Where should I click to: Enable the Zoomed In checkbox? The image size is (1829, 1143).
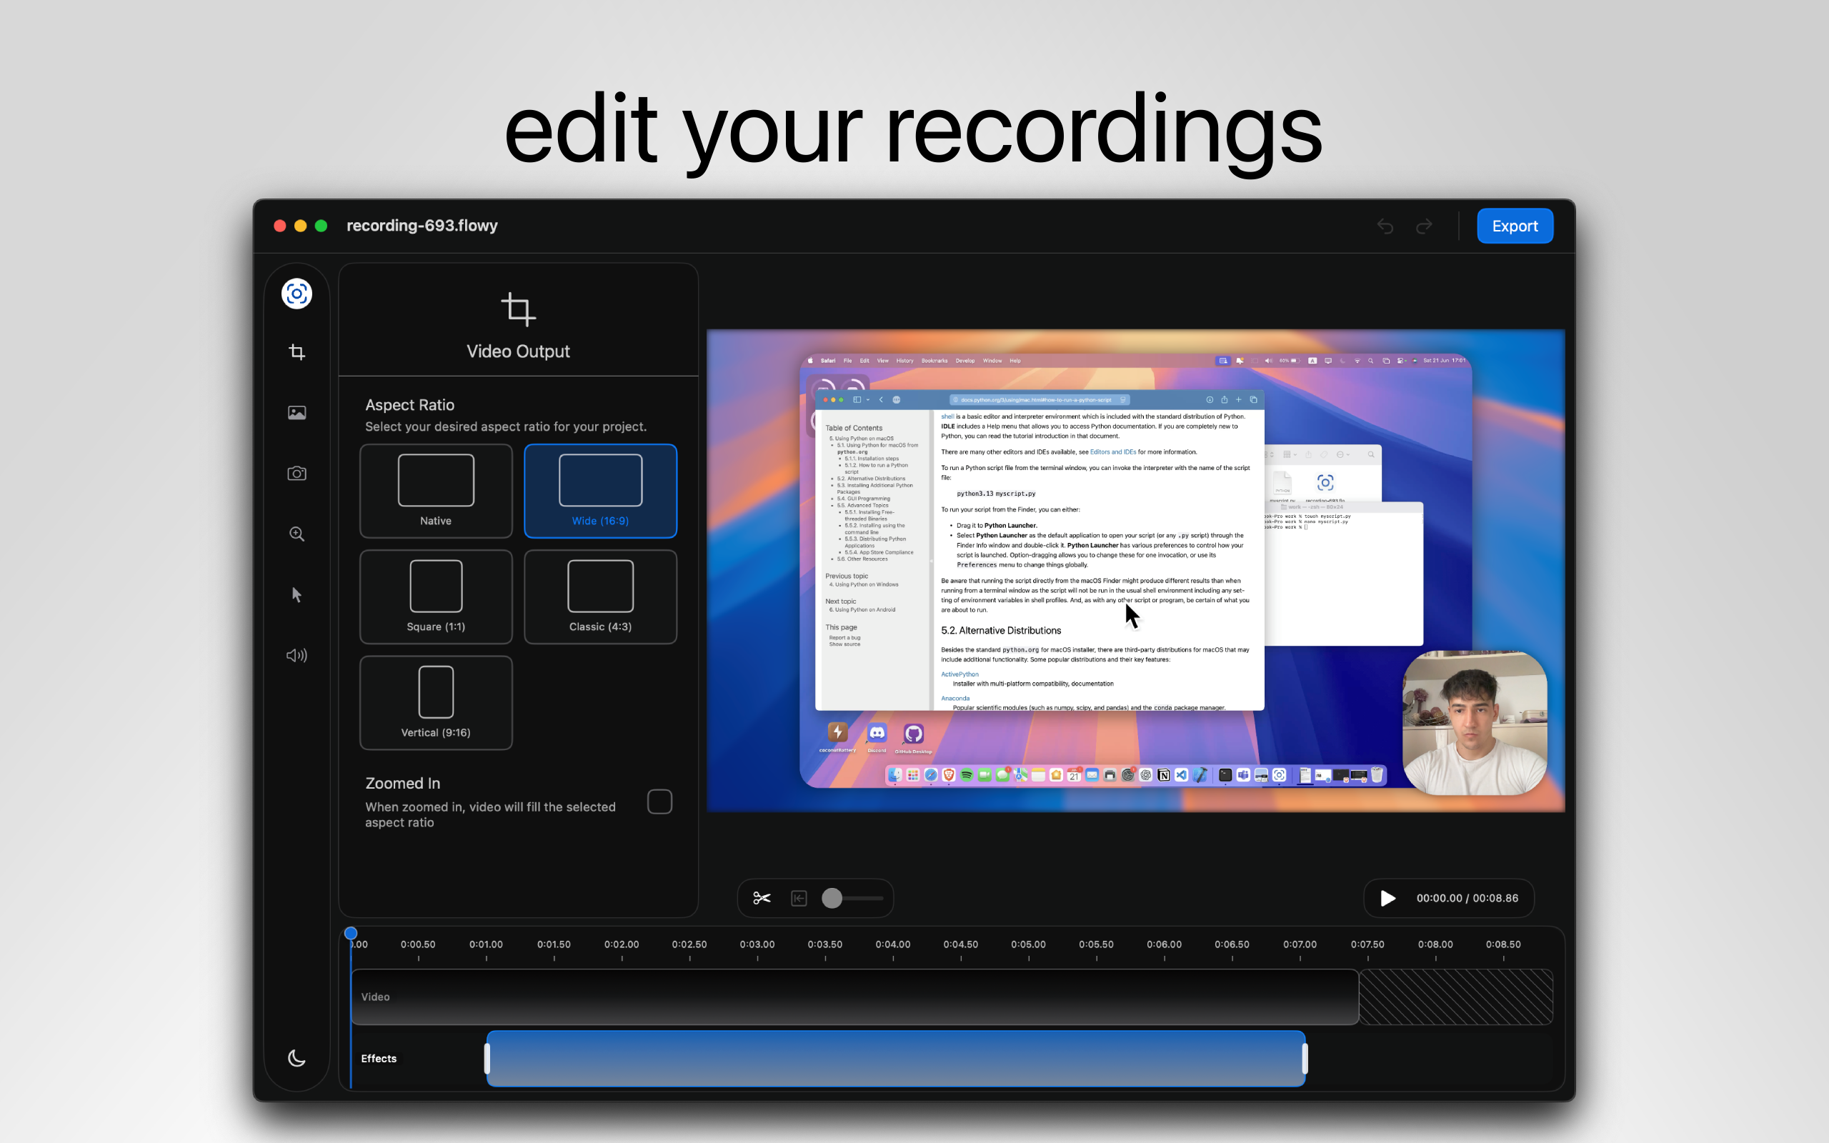tap(659, 802)
